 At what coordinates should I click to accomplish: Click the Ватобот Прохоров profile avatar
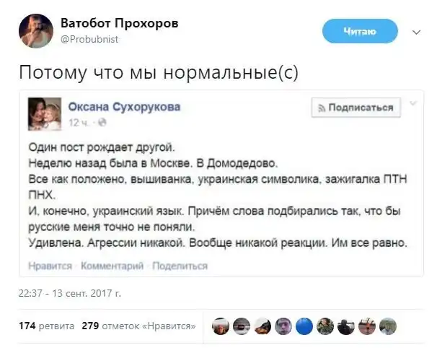coord(35,30)
